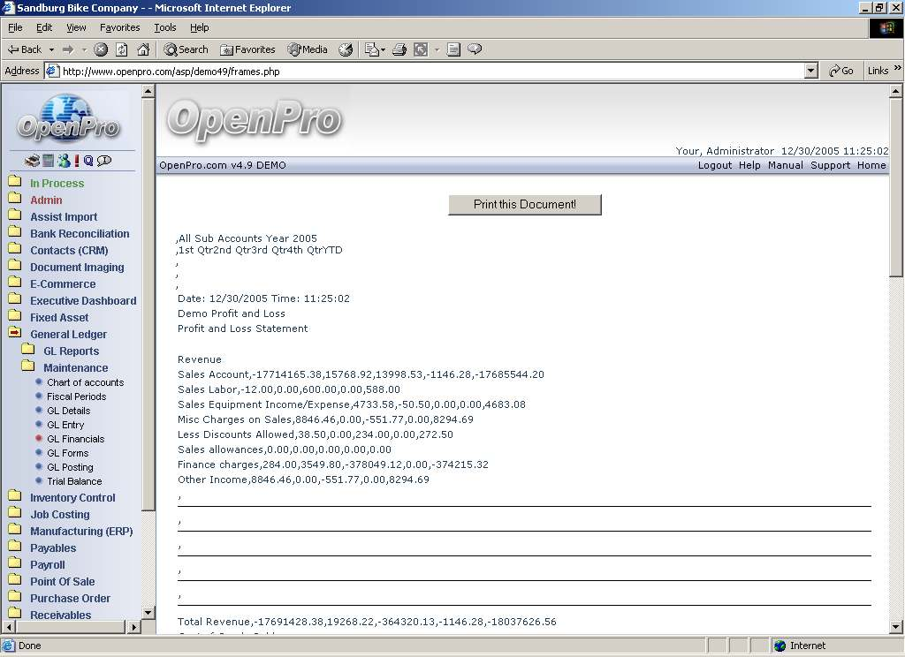Expand the GL Reports folder

pos(28,351)
